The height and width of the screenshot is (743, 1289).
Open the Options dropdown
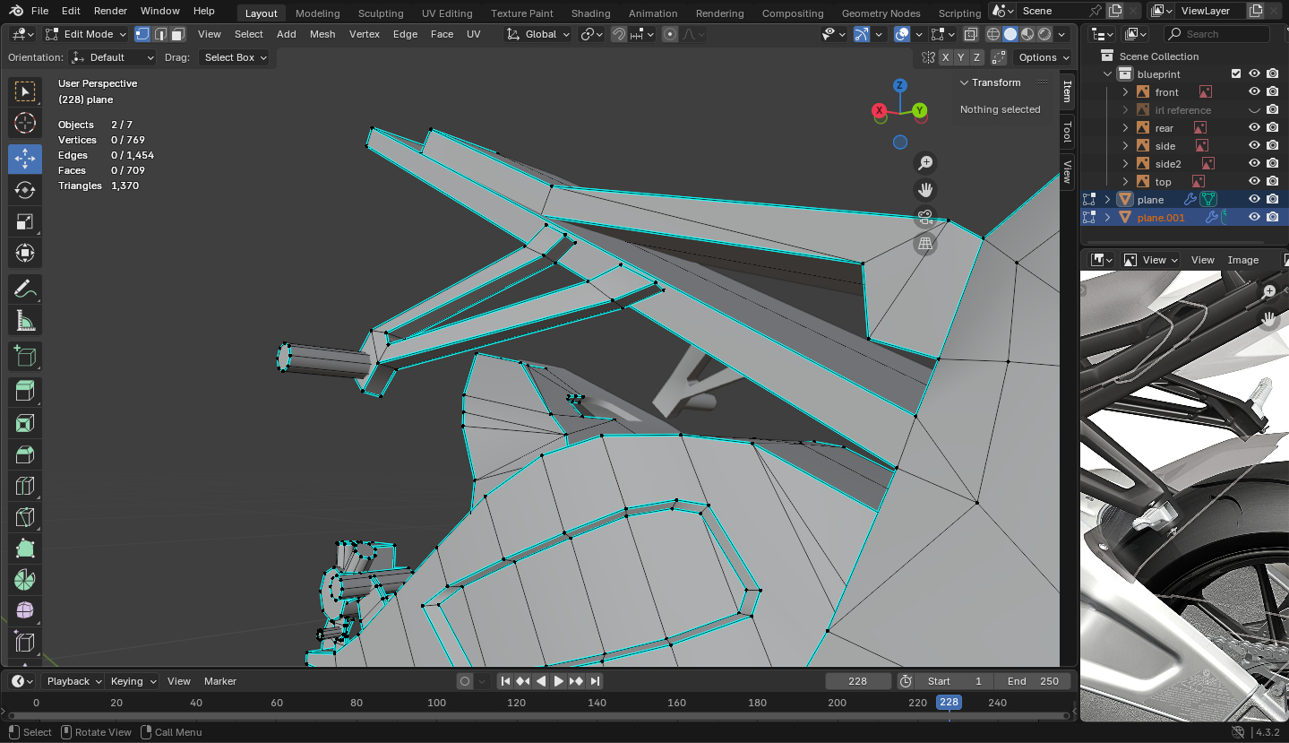click(1043, 57)
